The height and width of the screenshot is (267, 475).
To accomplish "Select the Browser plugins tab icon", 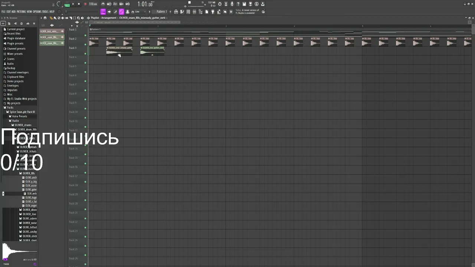I will click(16, 23).
